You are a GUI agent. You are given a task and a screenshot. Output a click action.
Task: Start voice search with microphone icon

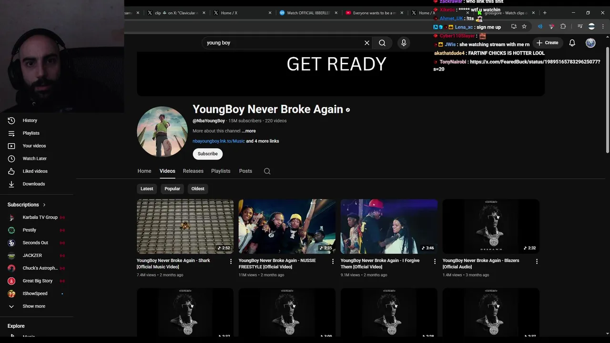coord(404,43)
